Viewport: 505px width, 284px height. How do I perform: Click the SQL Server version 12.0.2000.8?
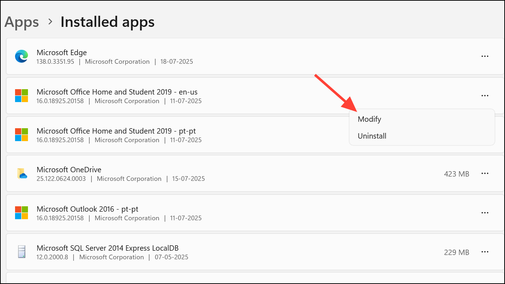52,257
